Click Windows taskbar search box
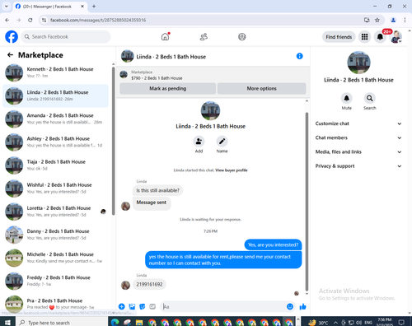The height and width of the screenshot is (326, 412). pyautogui.click(x=62, y=323)
